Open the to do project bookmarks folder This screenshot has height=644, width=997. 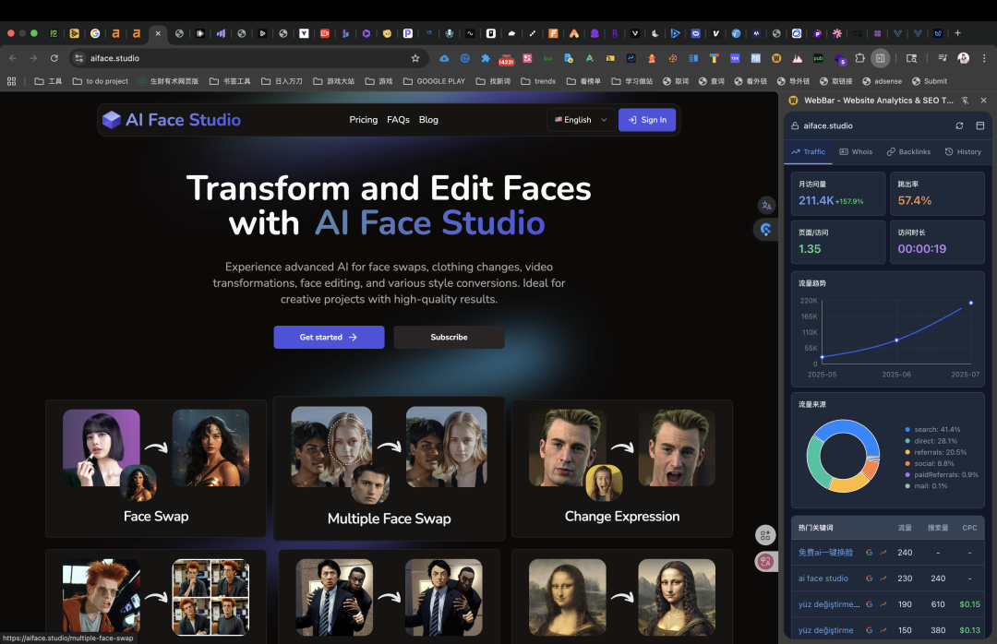click(101, 81)
